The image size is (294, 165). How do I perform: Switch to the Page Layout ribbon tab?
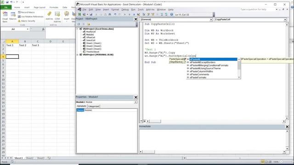(40, 7)
